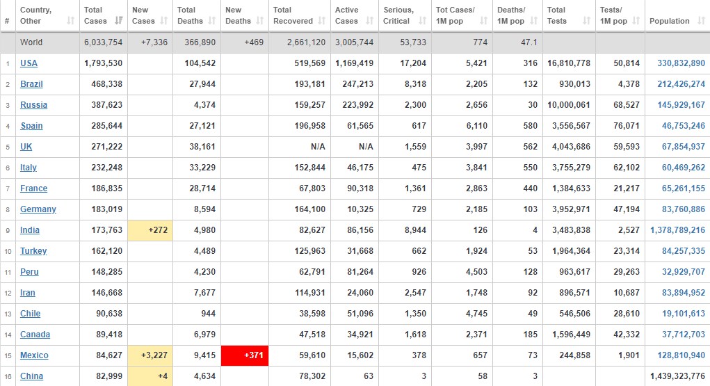Screen dimensions: 710x386
Task: Sort by Population arrow icon
Action: 702,21
